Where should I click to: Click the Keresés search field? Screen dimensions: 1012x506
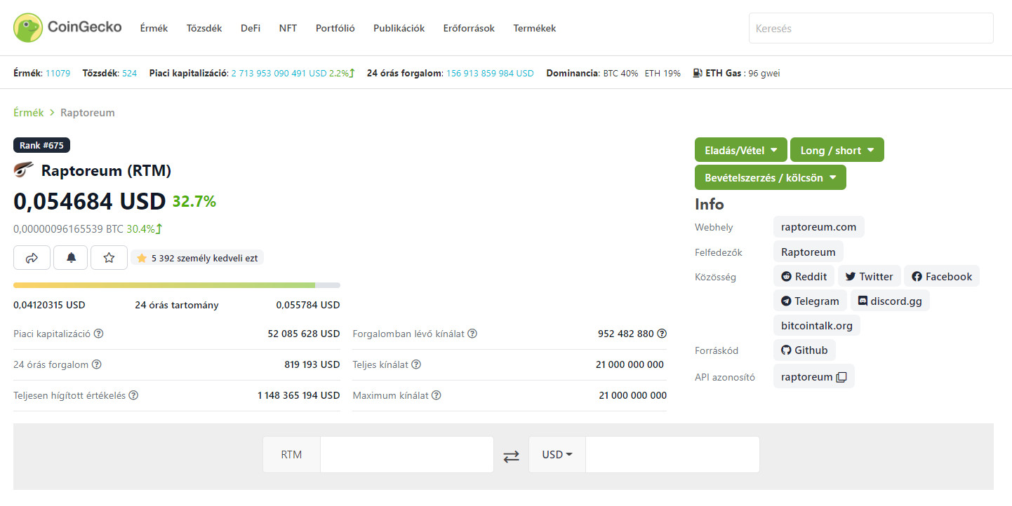coord(870,29)
